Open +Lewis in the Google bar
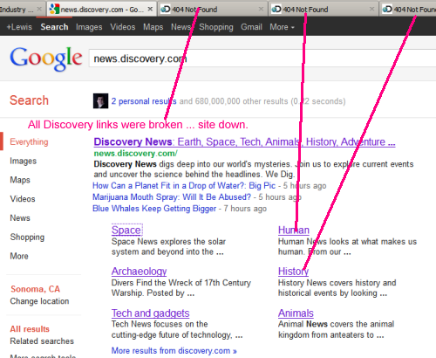Viewport: 436px width, 358px height. [x=19, y=27]
